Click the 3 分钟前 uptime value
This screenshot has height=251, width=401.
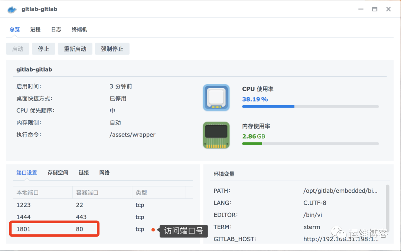121,86
